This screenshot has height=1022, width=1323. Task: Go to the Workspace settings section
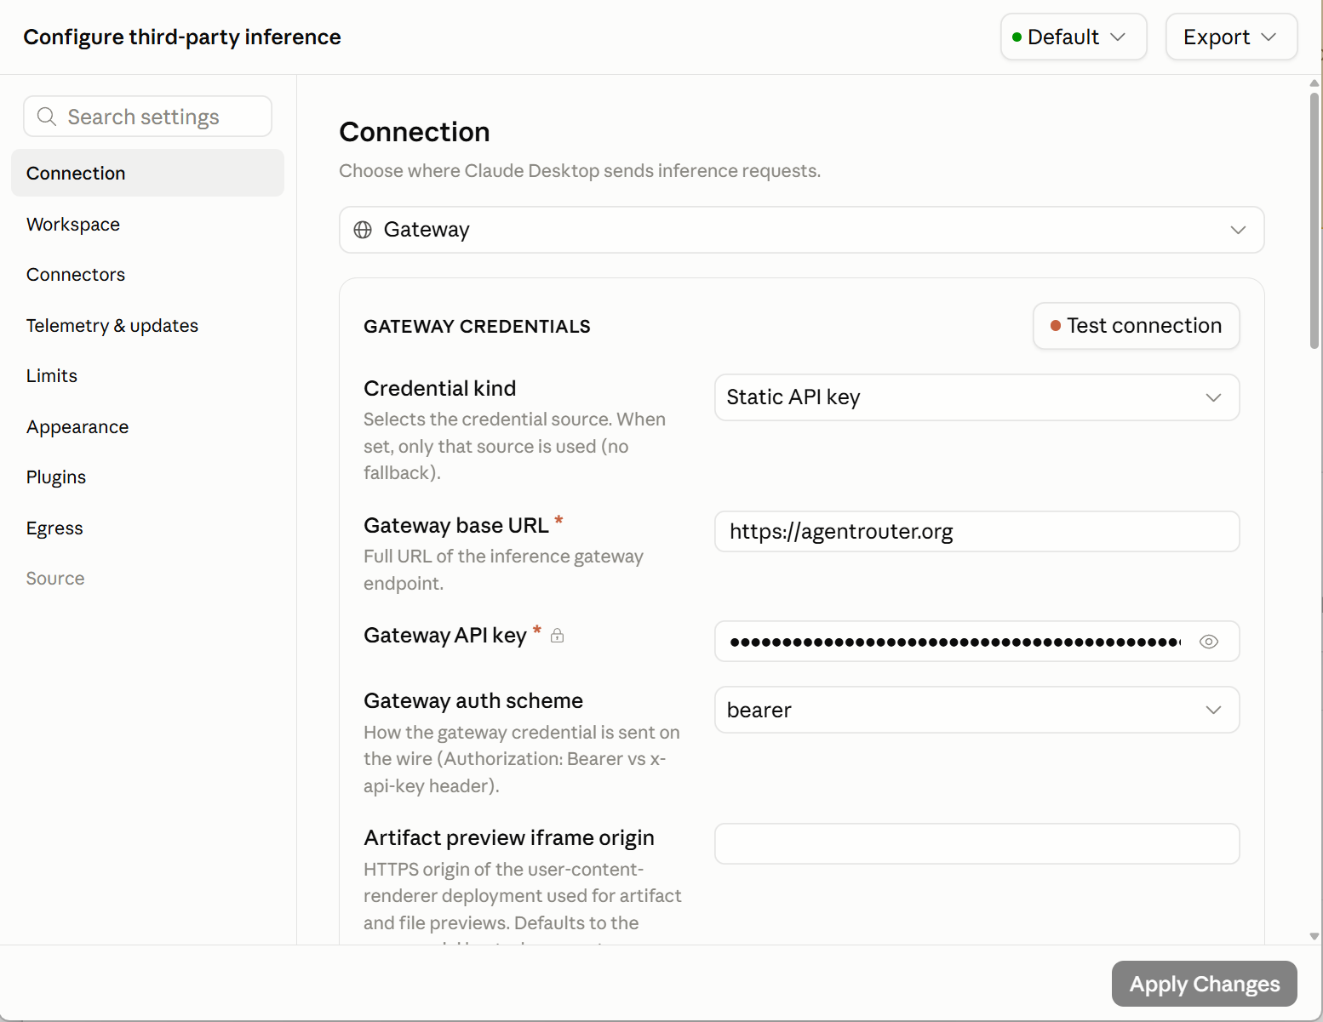pos(147,224)
